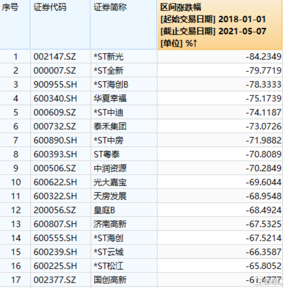Select row number 4
The width and height of the screenshot is (286, 288).
click(16, 99)
